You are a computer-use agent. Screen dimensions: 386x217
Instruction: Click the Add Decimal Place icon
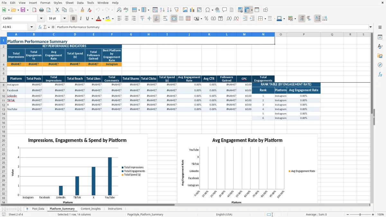coord(230,19)
